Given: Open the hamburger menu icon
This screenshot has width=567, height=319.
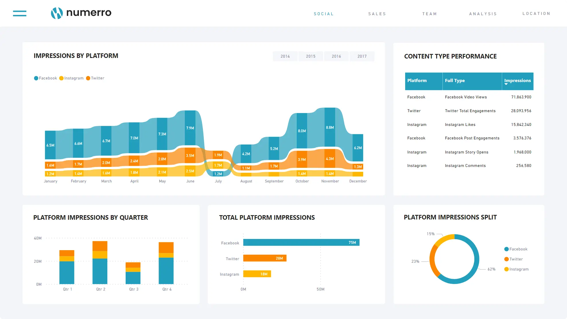Looking at the screenshot, I should click(20, 13).
